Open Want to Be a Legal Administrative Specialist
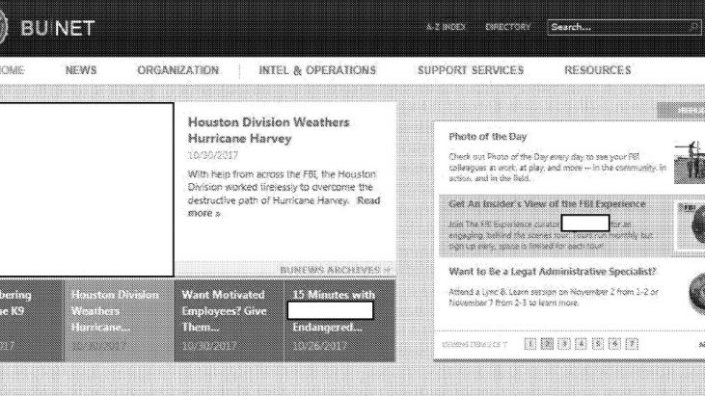705x396 pixels. [552, 271]
